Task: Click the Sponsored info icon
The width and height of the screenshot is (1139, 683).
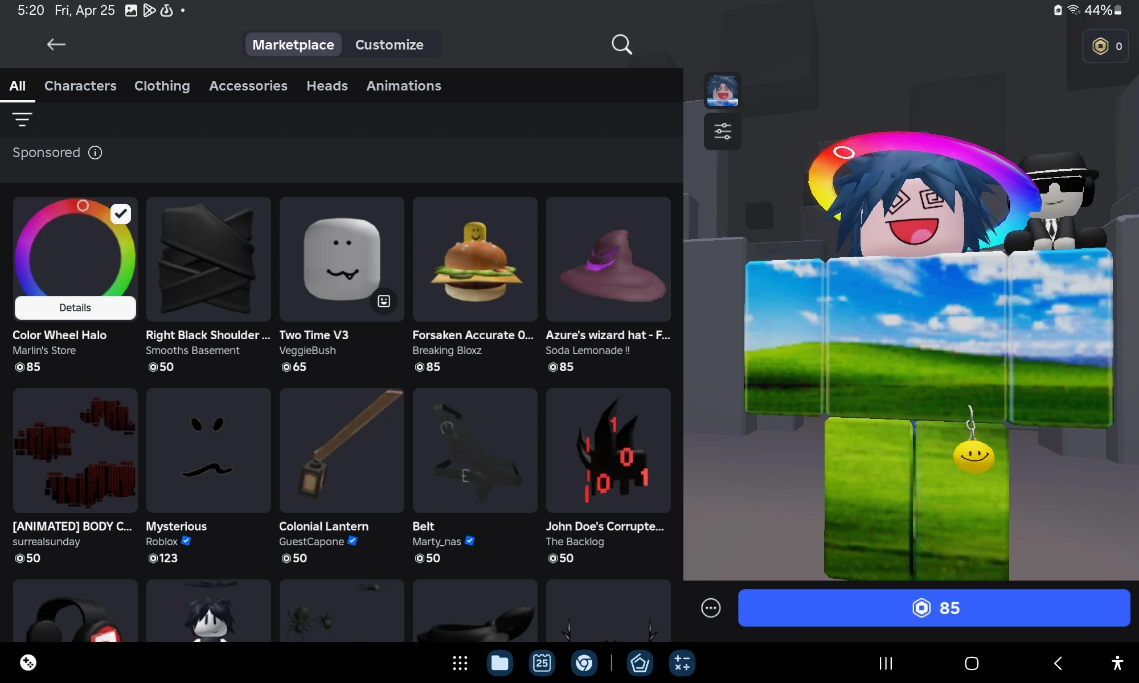Action: [95, 153]
